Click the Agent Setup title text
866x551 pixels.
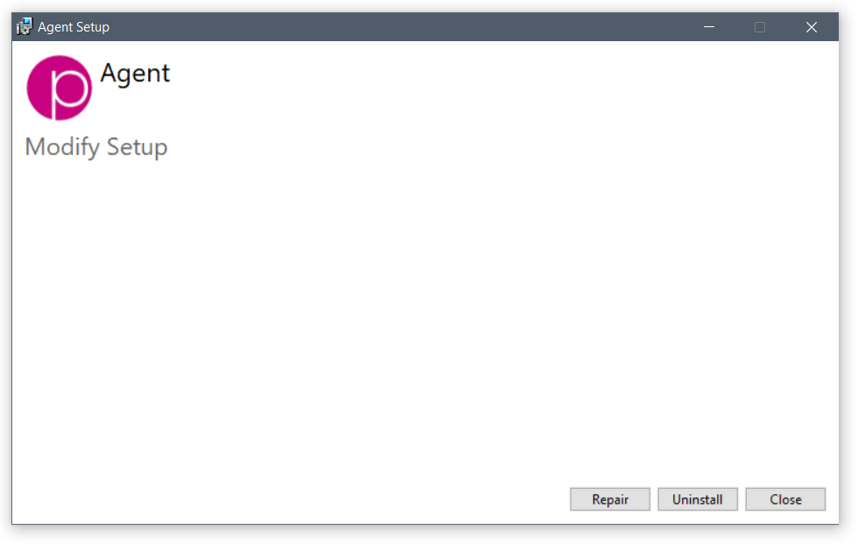(x=74, y=27)
